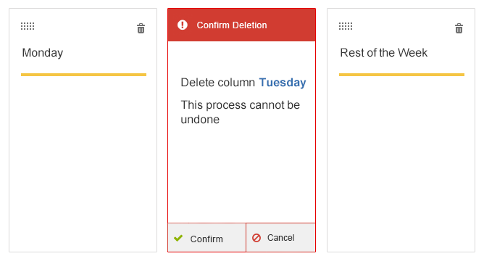Click the empty area of Monday column
Viewport: 484px width, 264px height.
(x=83, y=164)
